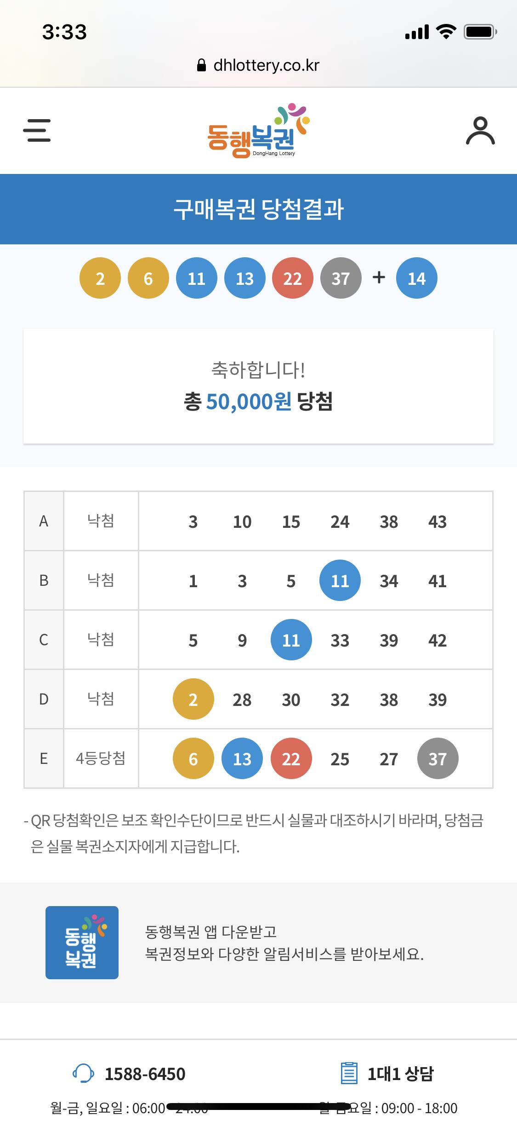Tap the bonus ball number 14
The height and width of the screenshot is (1121, 517).
point(416,278)
